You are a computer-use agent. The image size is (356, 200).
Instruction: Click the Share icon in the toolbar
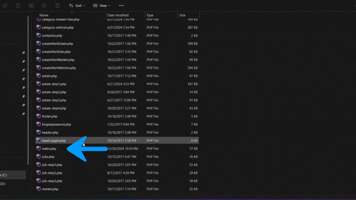pyautogui.click(x=44, y=5)
